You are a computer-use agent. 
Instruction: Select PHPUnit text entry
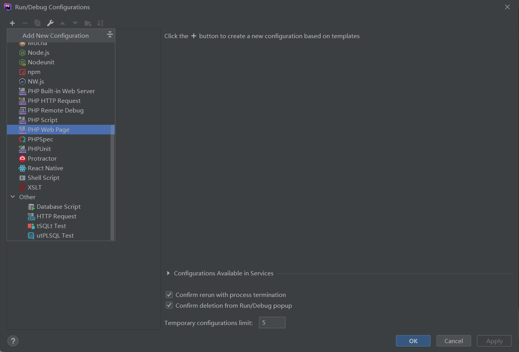pyautogui.click(x=39, y=149)
